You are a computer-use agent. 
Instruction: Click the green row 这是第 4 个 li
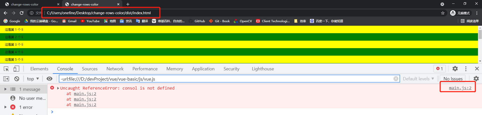pyautogui.click(x=239, y=52)
